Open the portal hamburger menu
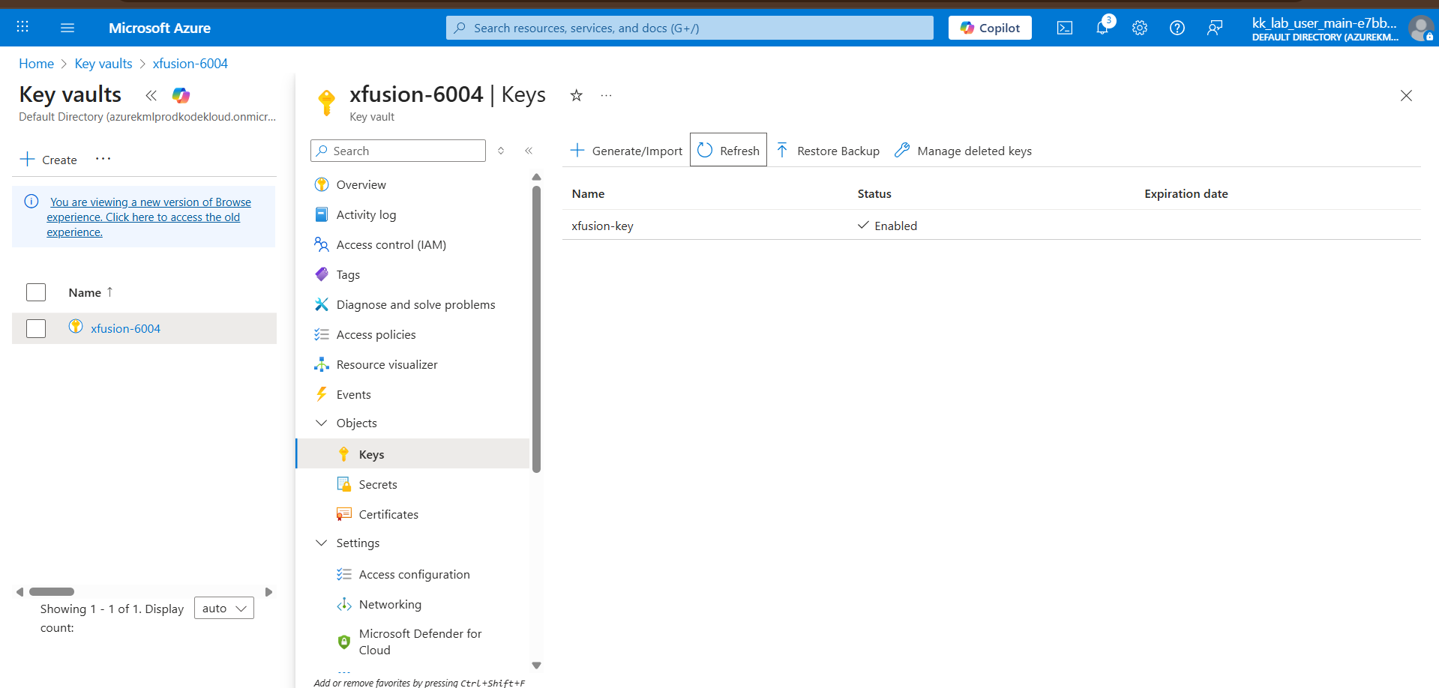Viewport: 1439px width, 688px height. [67, 28]
